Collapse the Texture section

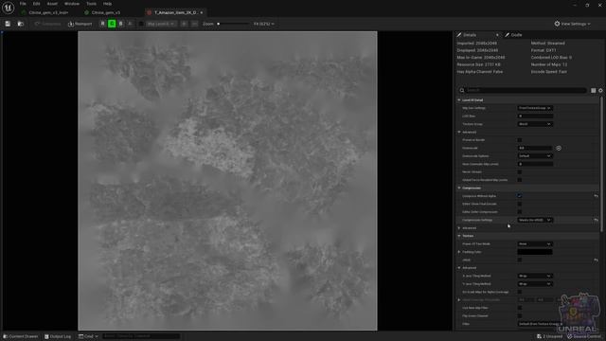[x=459, y=236]
